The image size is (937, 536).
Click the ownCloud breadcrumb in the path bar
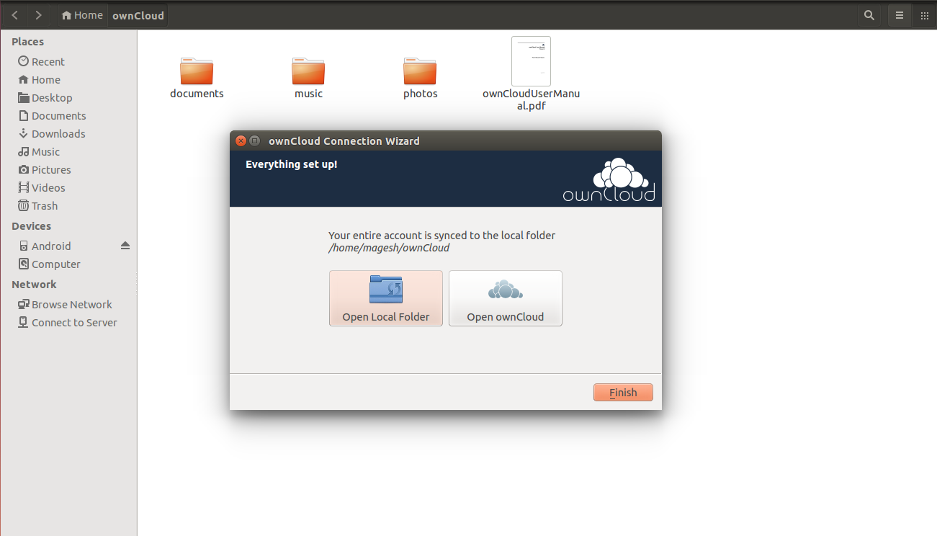click(138, 15)
